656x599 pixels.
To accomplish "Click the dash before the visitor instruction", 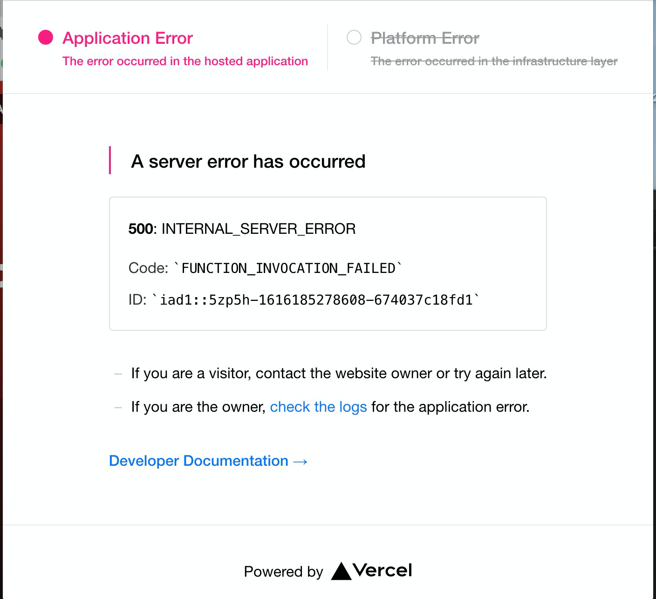I will 117,373.
